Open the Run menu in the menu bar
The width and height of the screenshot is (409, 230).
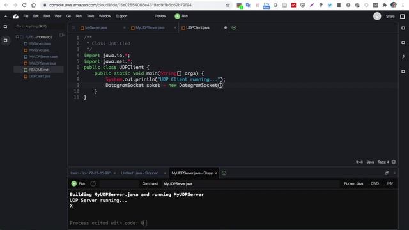79,16
